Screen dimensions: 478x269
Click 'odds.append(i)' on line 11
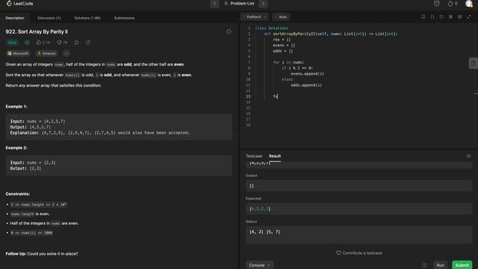coord(306,85)
